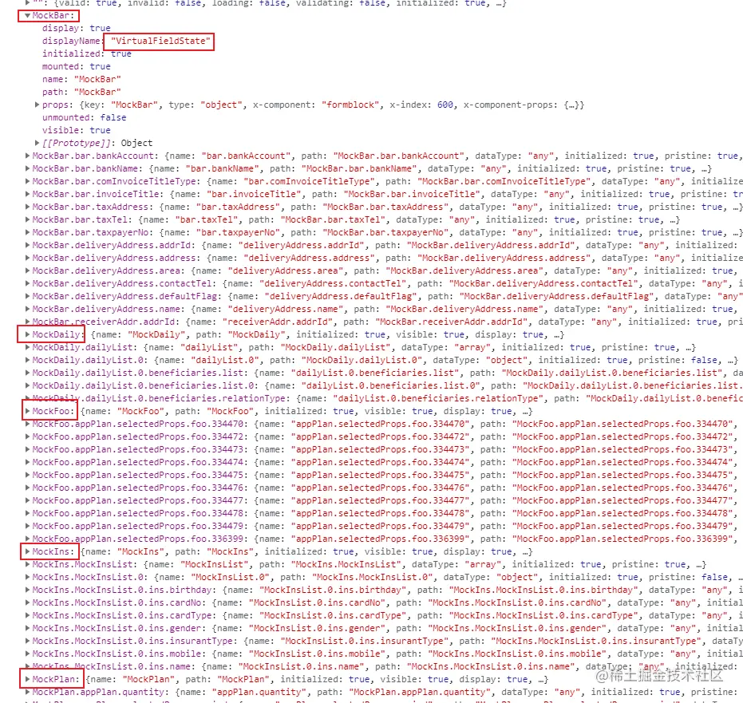Expand MockFoo.appPlan.selectedProps.foo.334478 entry
Screen dimensions: 743x703
(x=27, y=514)
